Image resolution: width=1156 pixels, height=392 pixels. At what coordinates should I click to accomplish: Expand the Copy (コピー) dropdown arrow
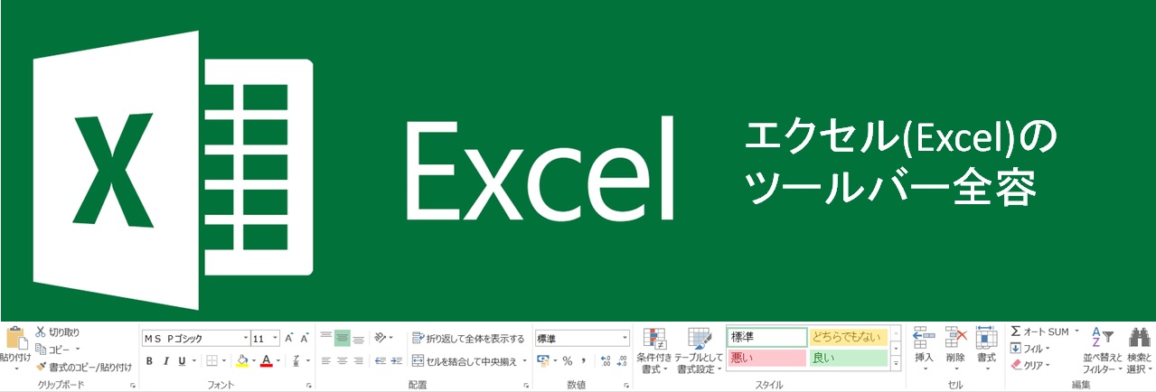pyautogui.click(x=78, y=350)
